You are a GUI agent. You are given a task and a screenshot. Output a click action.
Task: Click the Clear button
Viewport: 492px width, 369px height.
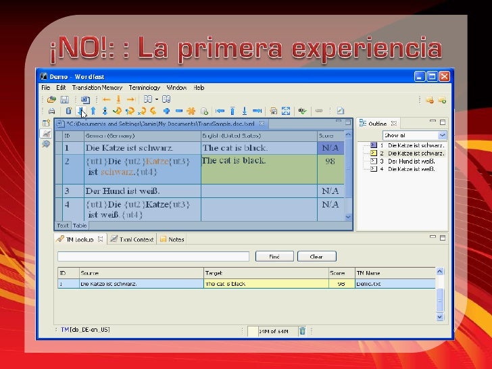[316, 256]
